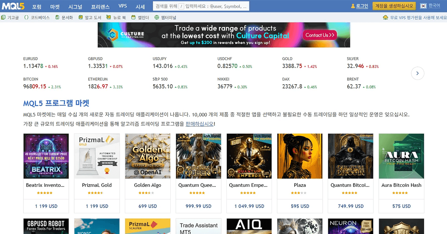Open 한국어 language selector
447x234 pixels.
click(434, 6)
